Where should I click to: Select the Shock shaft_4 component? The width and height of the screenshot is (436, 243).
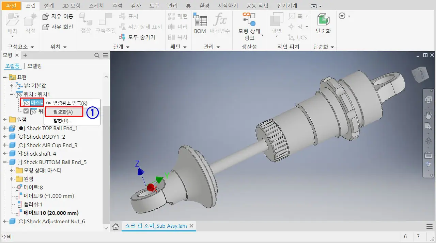(36, 154)
